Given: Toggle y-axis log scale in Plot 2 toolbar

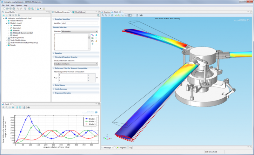Looking at the screenshot, I should 20,107.
